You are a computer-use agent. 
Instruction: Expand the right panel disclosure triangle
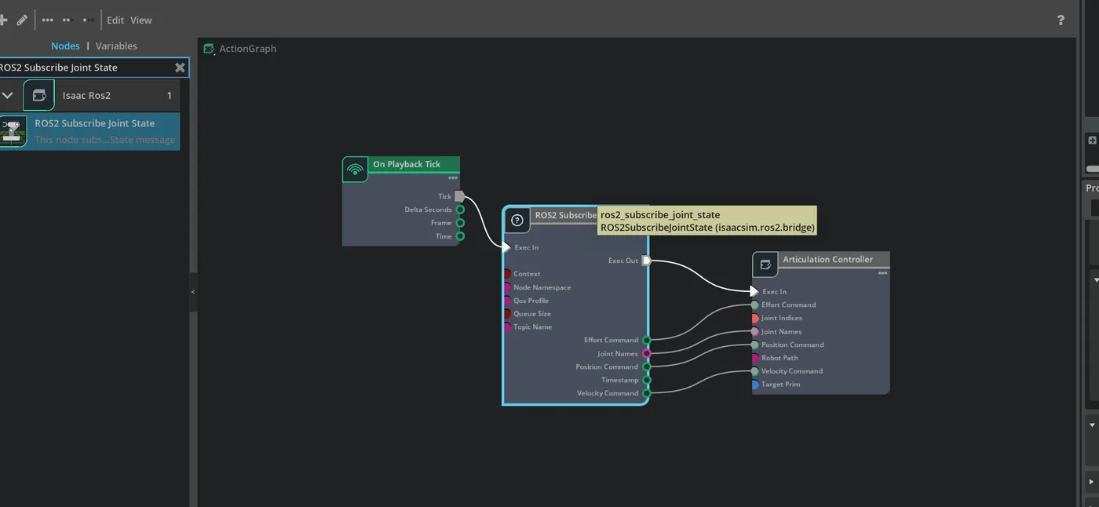pos(1091,481)
